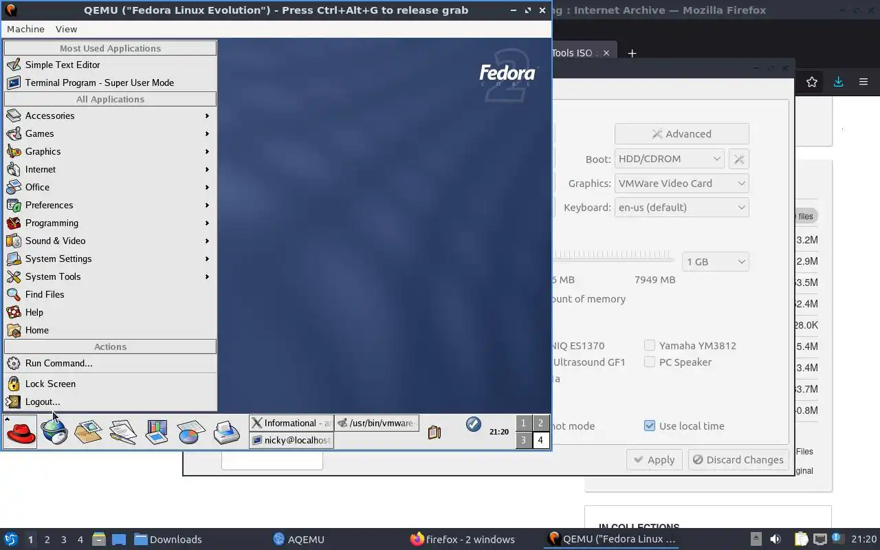The height and width of the screenshot is (550, 880).
Task: Expand the System Tools submenu
Action: 110,276
